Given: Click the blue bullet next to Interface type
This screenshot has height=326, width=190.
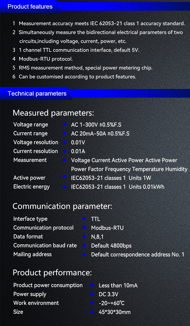Looking at the screenshot, I should click(84, 219).
